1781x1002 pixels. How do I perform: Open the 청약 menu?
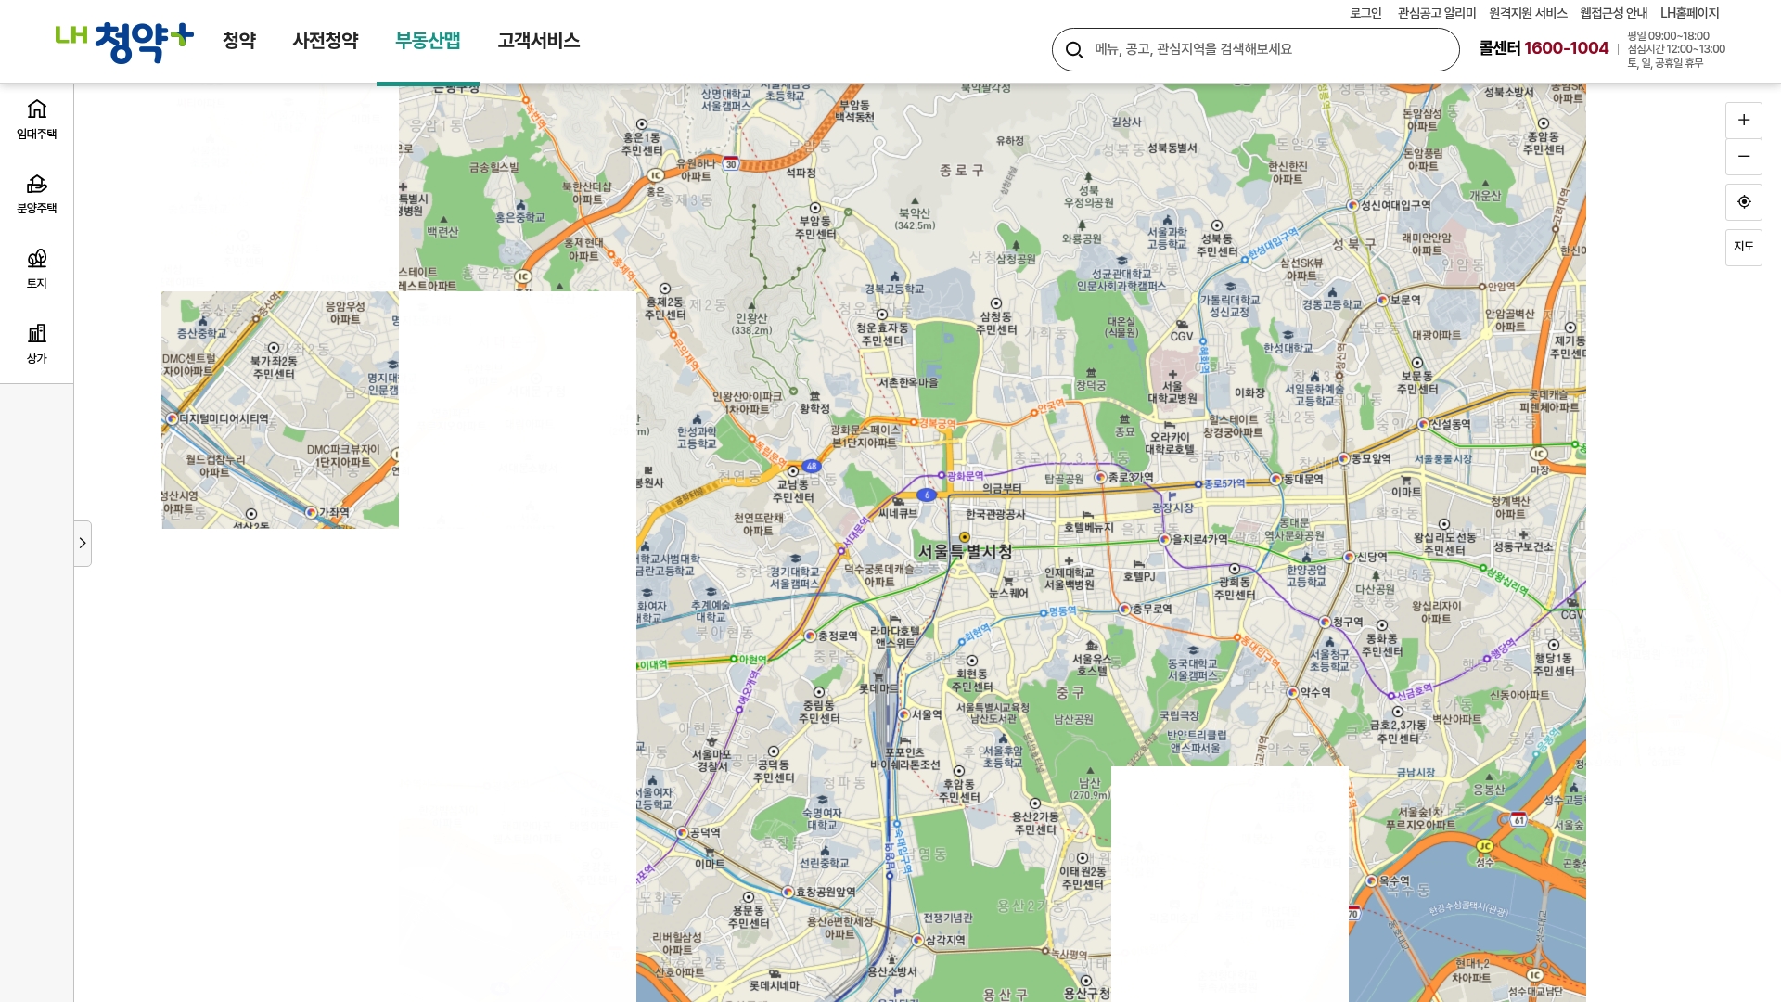tap(238, 41)
